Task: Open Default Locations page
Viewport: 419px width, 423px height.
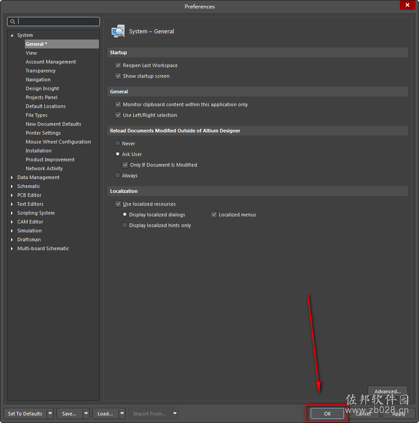Action: [46, 106]
